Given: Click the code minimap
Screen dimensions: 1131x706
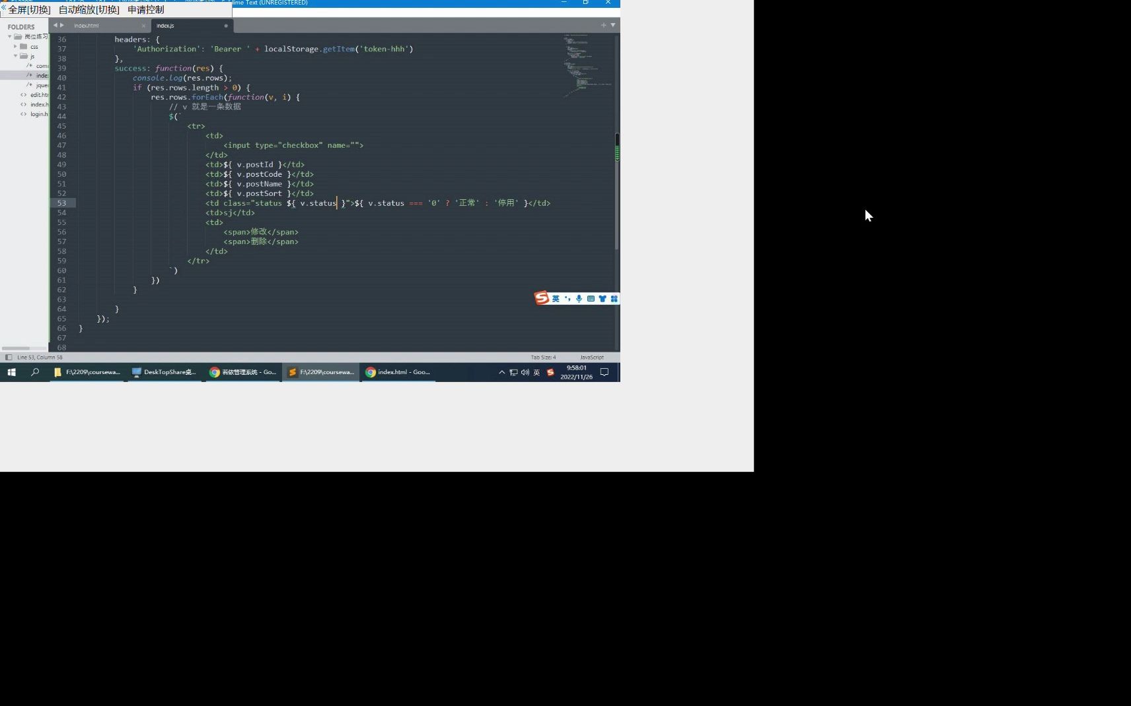Looking at the screenshot, I should [587, 65].
